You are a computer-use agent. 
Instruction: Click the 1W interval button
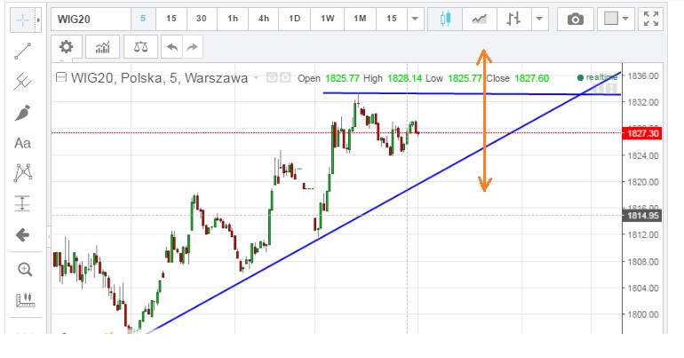327,19
